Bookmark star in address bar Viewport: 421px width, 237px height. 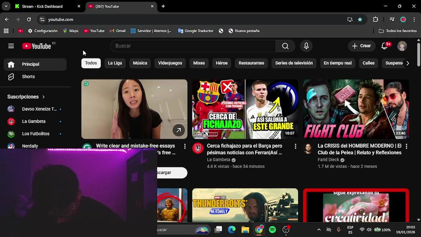[360, 19]
